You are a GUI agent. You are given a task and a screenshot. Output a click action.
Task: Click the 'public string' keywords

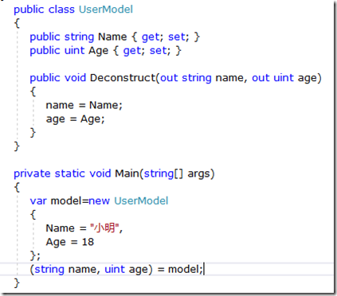point(61,37)
